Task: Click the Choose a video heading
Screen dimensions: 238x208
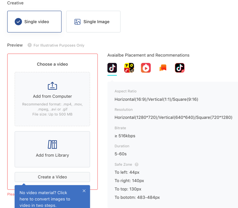Action: pos(52,64)
